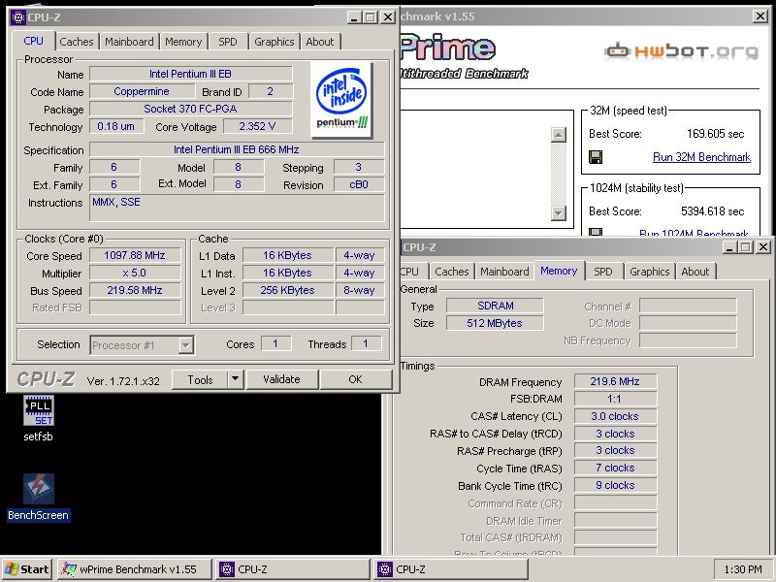The width and height of the screenshot is (776, 582).
Task: Click the Code Name value Coppermine
Action: (142, 91)
